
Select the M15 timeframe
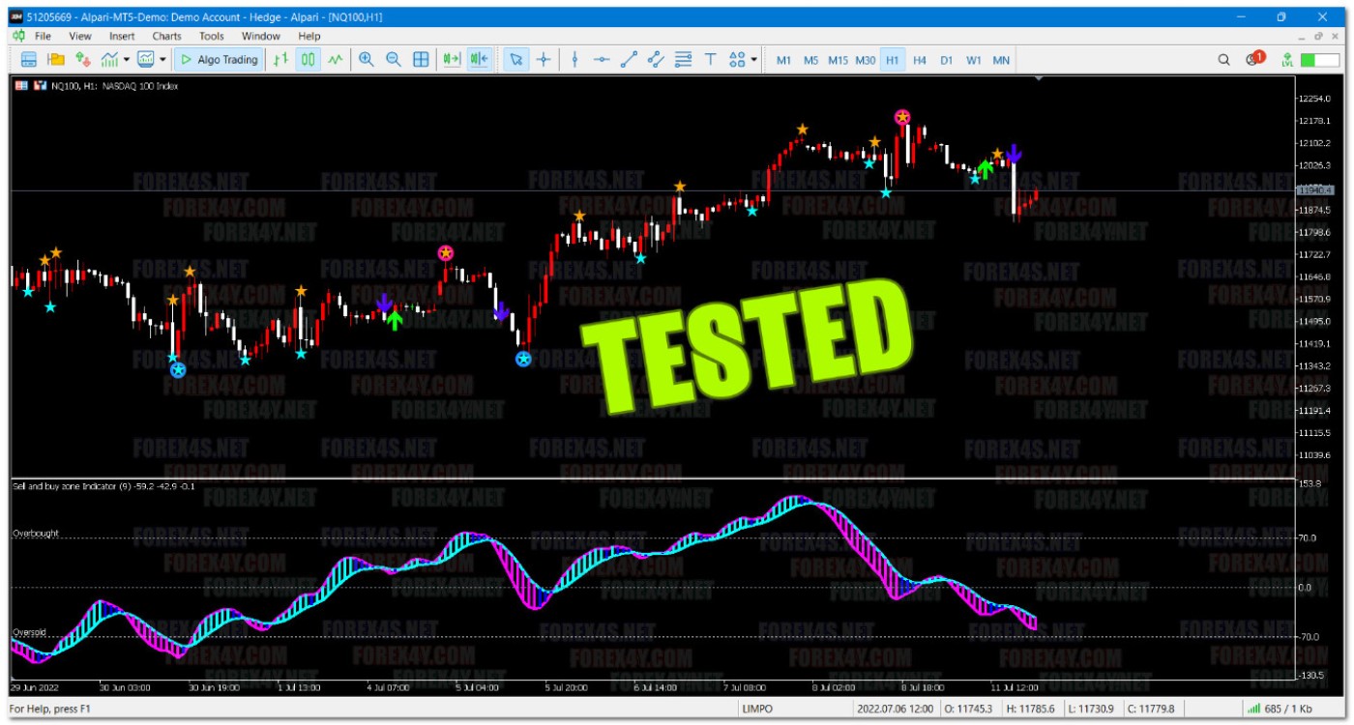point(838,59)
